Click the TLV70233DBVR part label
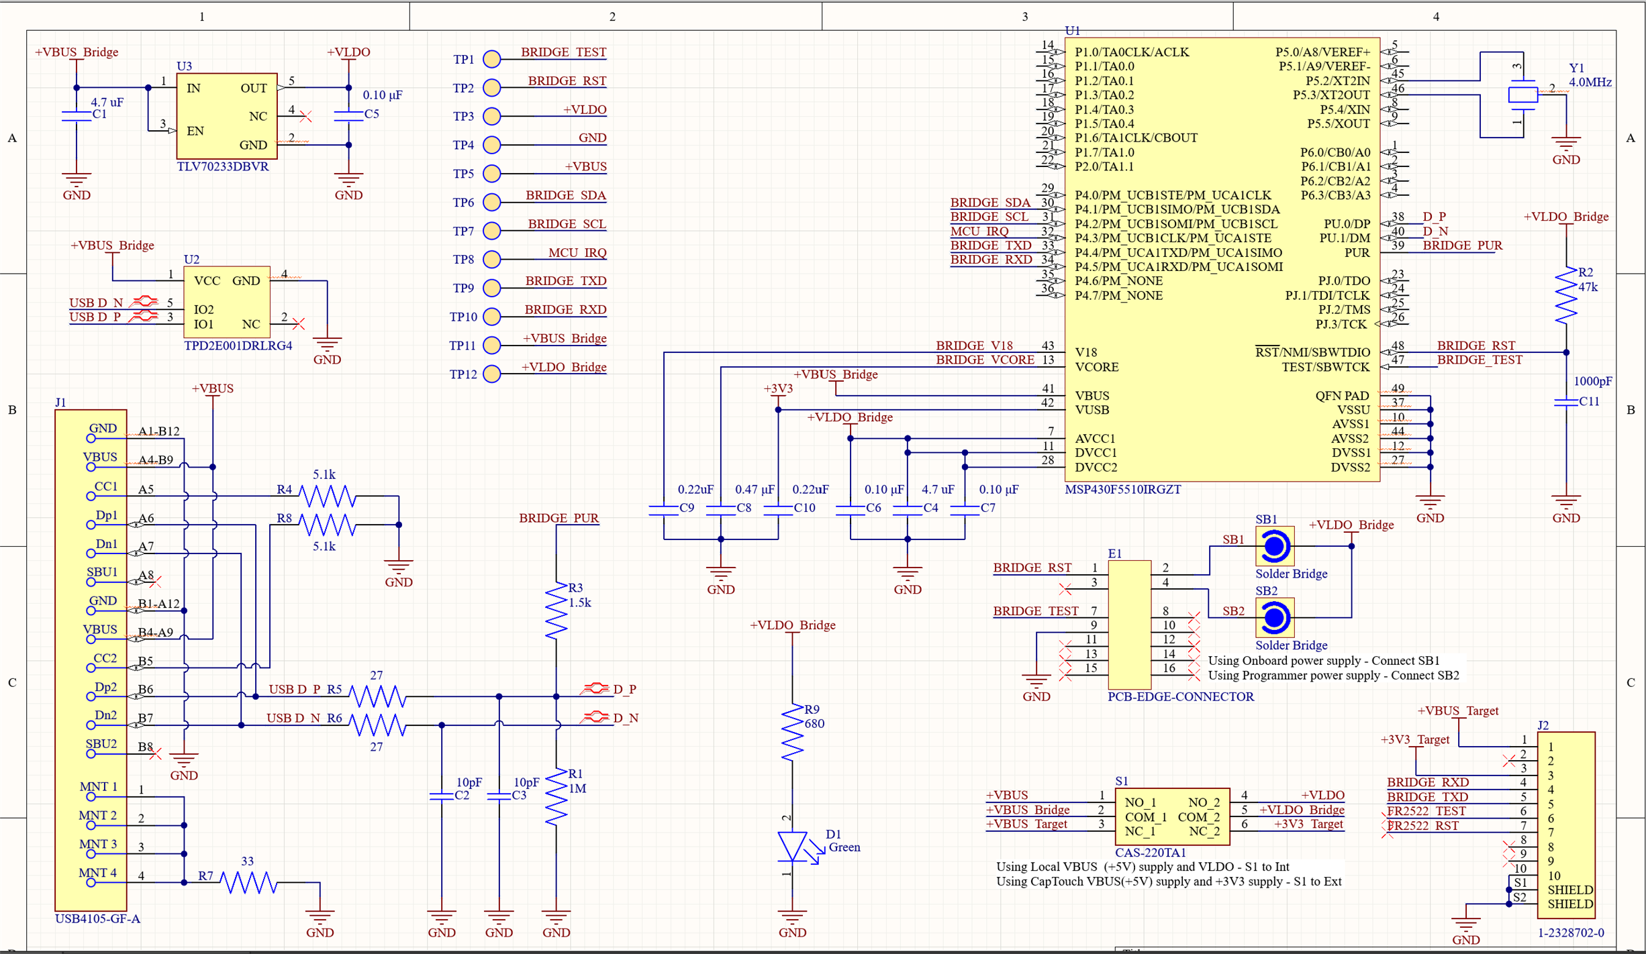 click(x=223, y=167)
